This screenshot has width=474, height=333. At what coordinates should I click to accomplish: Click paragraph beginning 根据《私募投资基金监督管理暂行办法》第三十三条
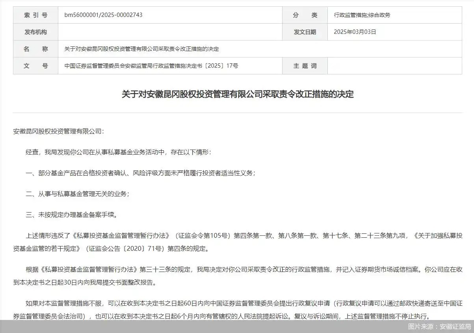pyautogui.click(x=238, y=276)
